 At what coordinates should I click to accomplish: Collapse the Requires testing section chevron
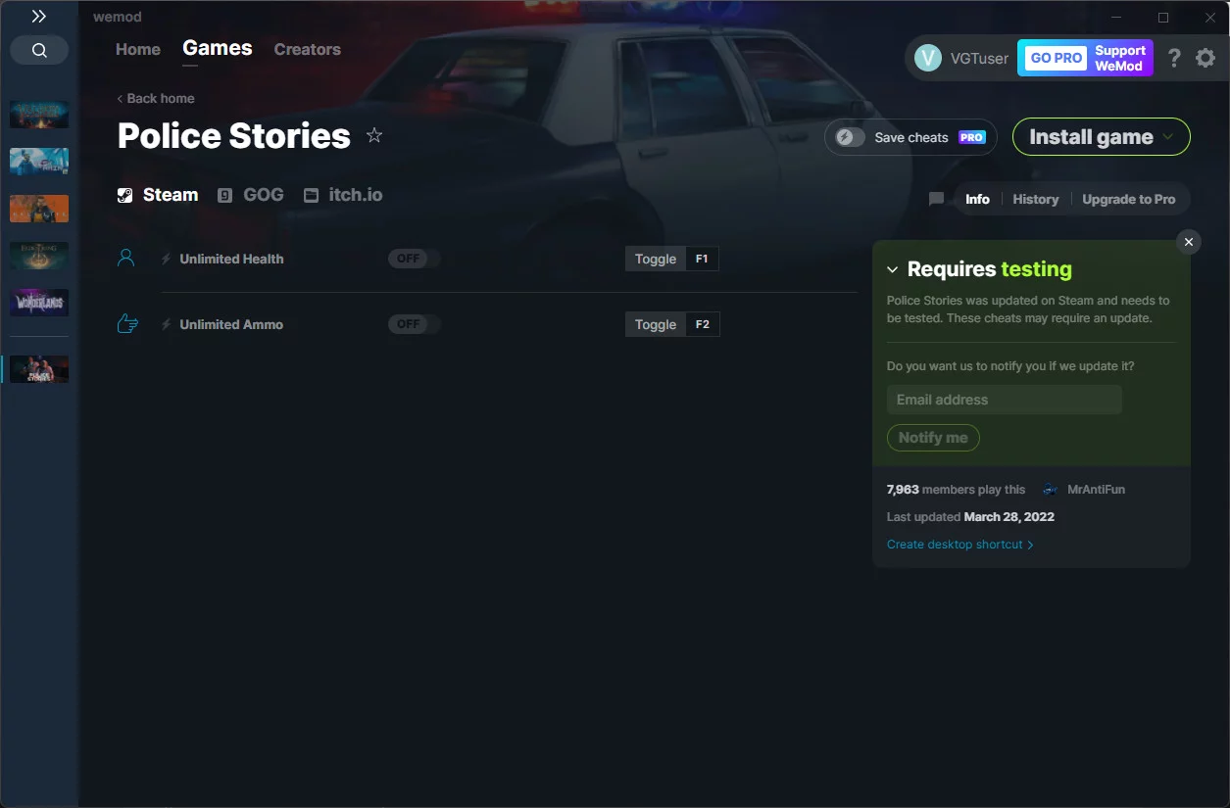tap(893, 269)
